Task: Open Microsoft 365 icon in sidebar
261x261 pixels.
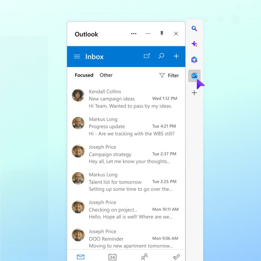Action: tap(194, 59)
